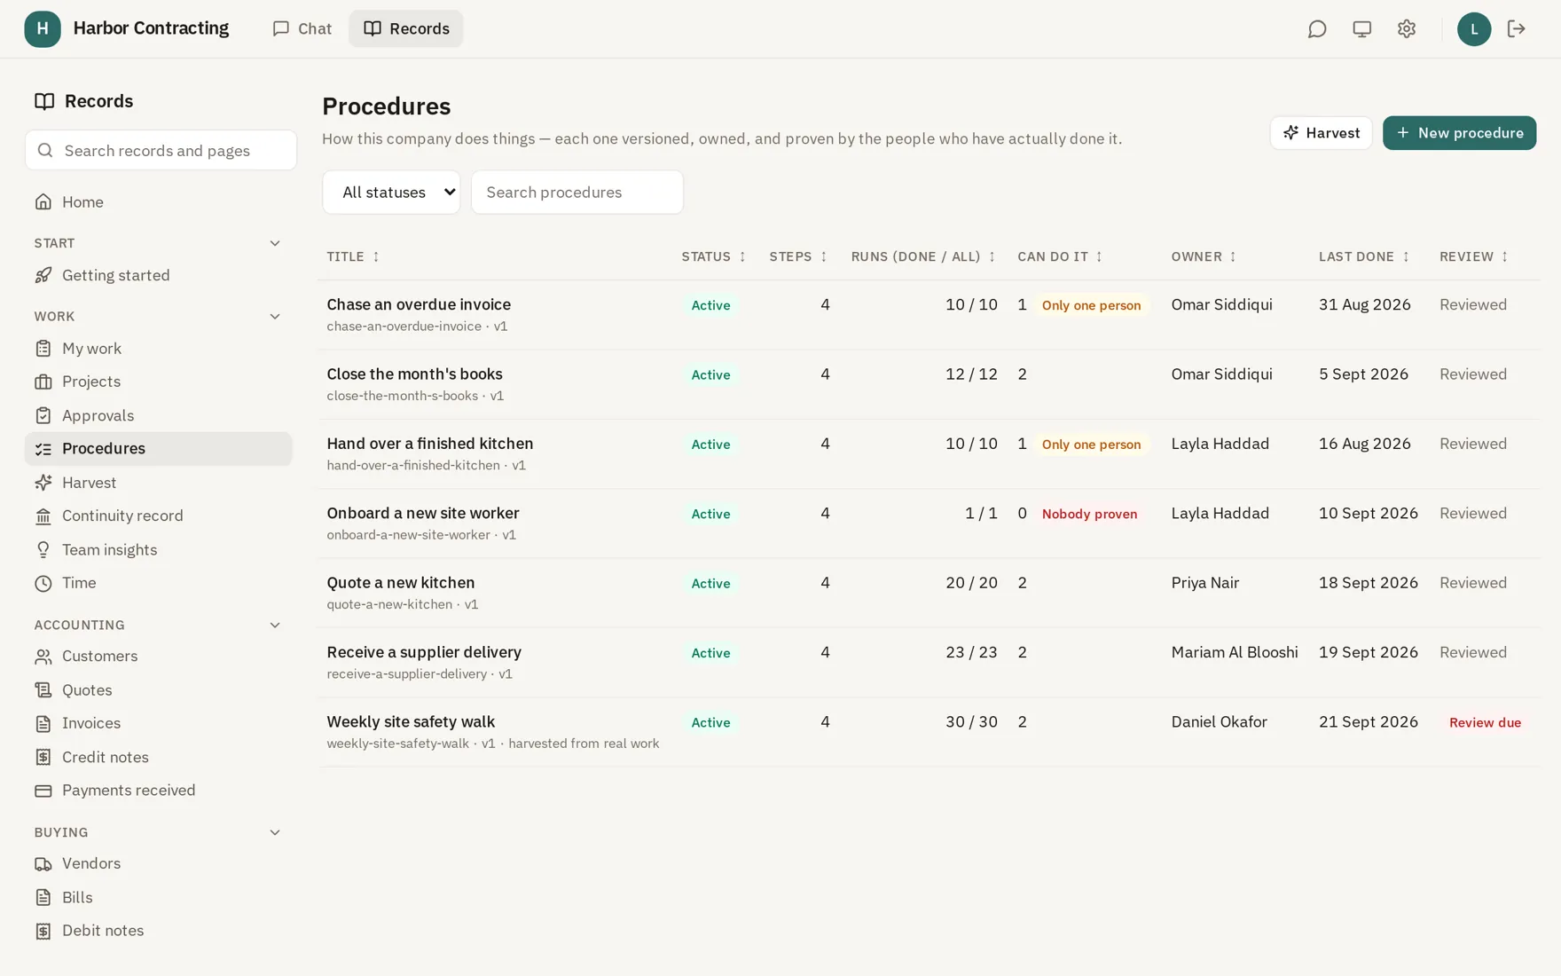Click the Harvest button
This screenshot has width=1561, height=976.
coord(1321,132)
